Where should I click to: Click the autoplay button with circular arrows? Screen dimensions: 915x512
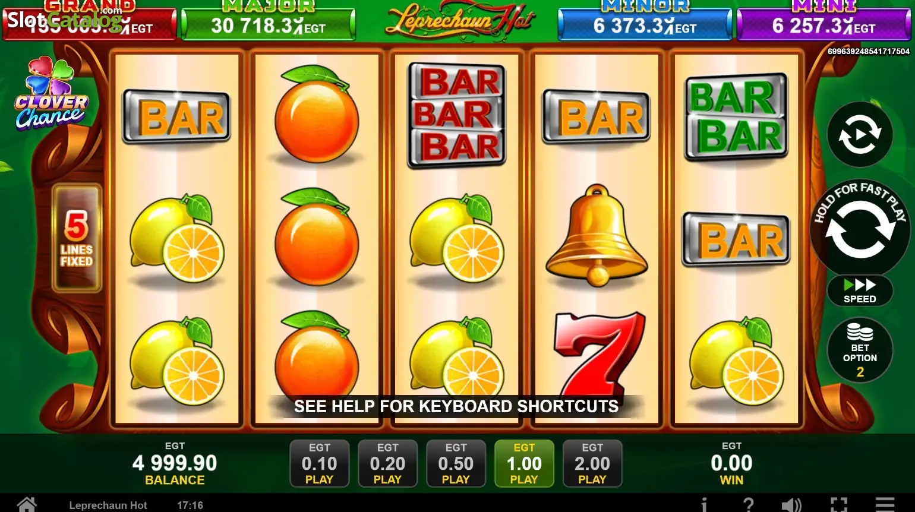(860, 135)
